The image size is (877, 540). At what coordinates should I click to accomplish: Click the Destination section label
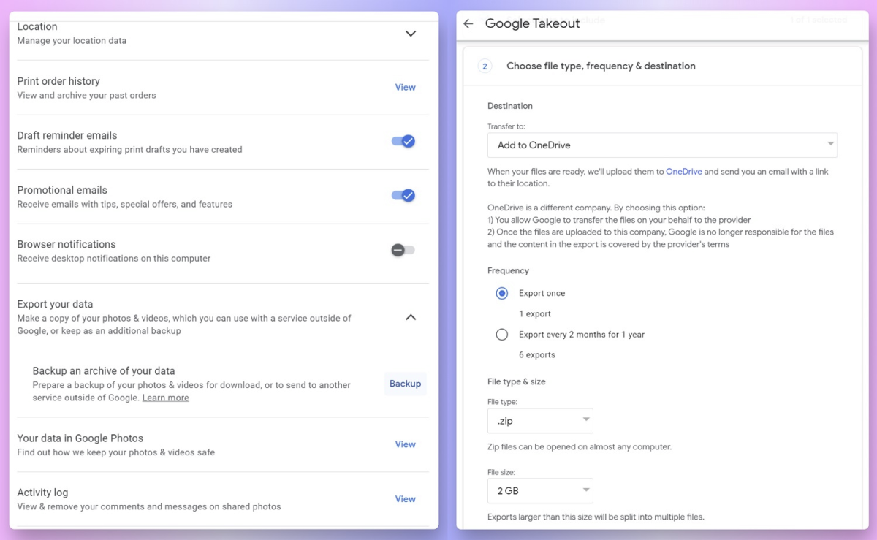pos(510,106)
